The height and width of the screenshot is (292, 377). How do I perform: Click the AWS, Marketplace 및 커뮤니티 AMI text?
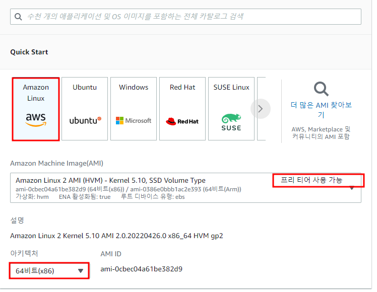tap(321, 133)
